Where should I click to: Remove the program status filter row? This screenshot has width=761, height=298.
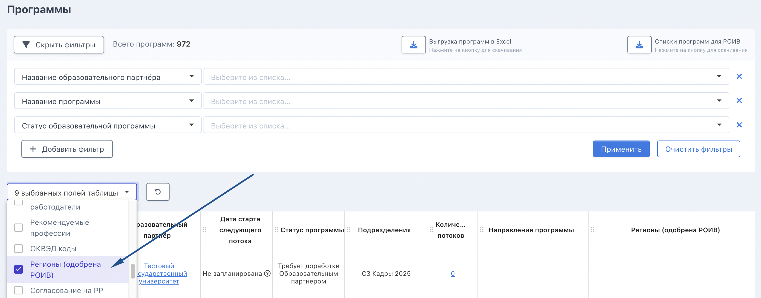[x=739, y=125]
